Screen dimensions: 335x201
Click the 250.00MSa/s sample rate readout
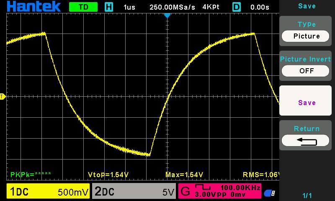[x=172, y=7]
